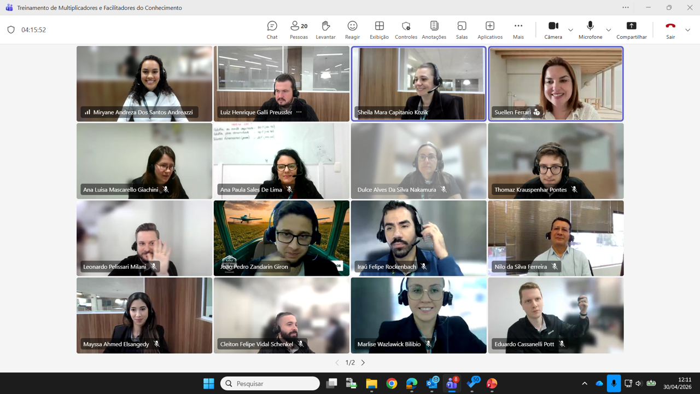700x394 pixels.
Task: Select Miryane Andreza Dos Santos Andreazzi tile
Action: (x=144, y=84)
